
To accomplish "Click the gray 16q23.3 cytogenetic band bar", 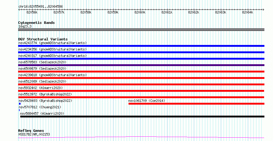I will tap(141, 30).
